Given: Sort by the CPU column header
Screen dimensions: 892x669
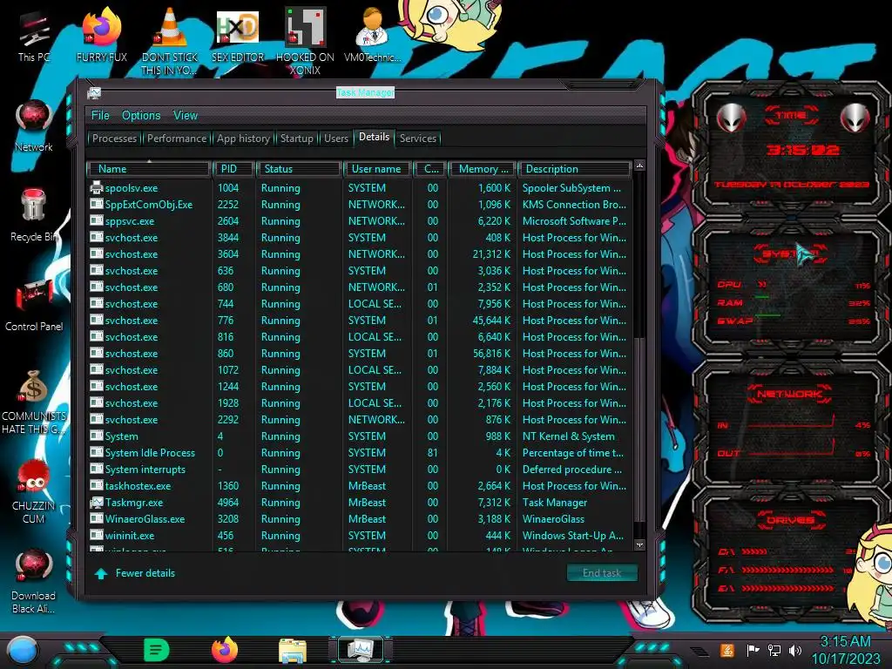Looking at the screenshot, I should pyautogui.click(x=429, y=169).
